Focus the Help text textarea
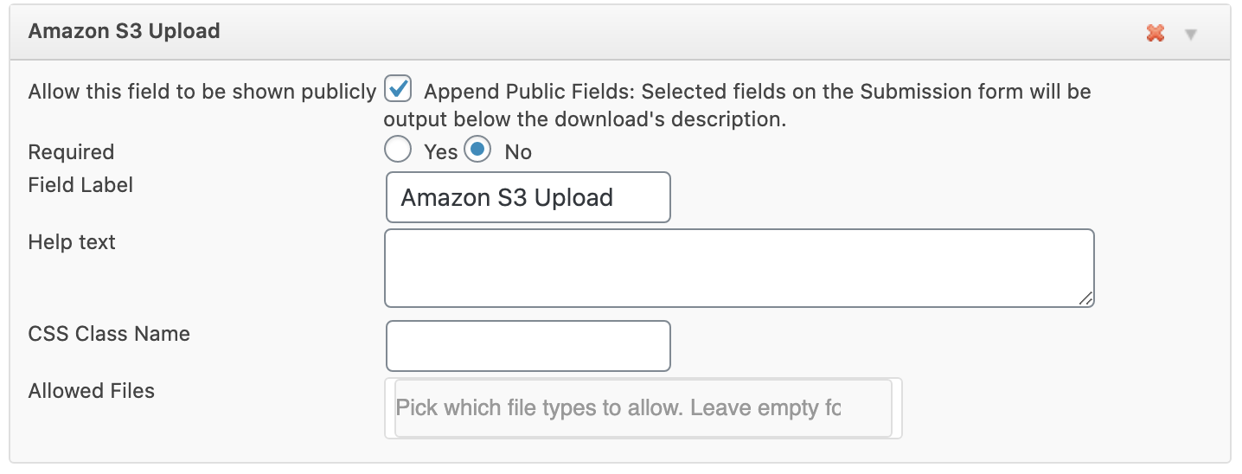1242x474 pixels. click(739, 267)
